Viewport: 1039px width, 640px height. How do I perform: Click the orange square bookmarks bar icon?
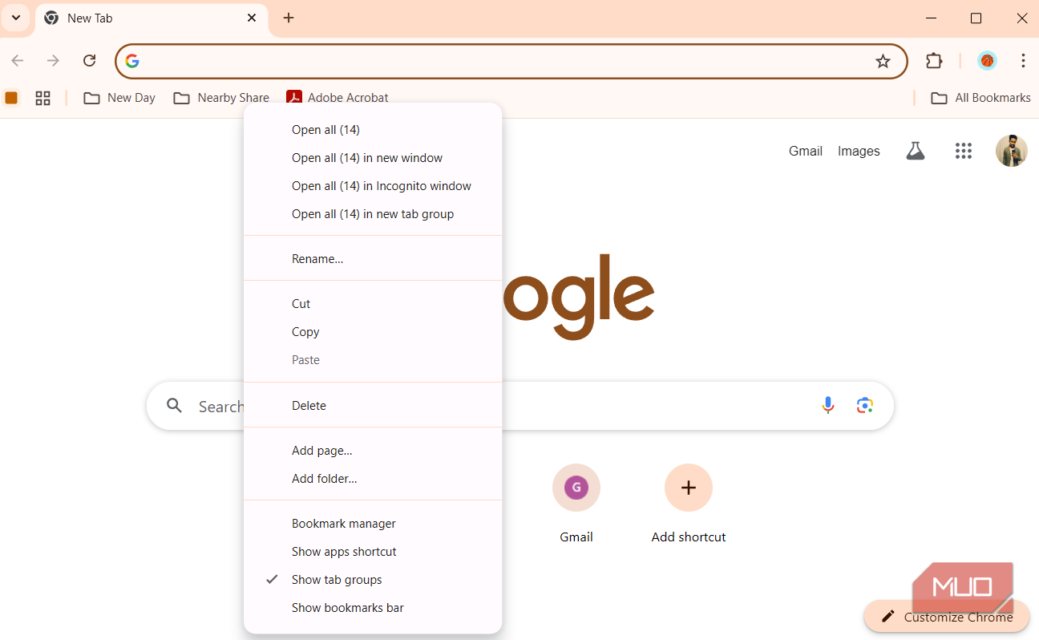(11, 98)
